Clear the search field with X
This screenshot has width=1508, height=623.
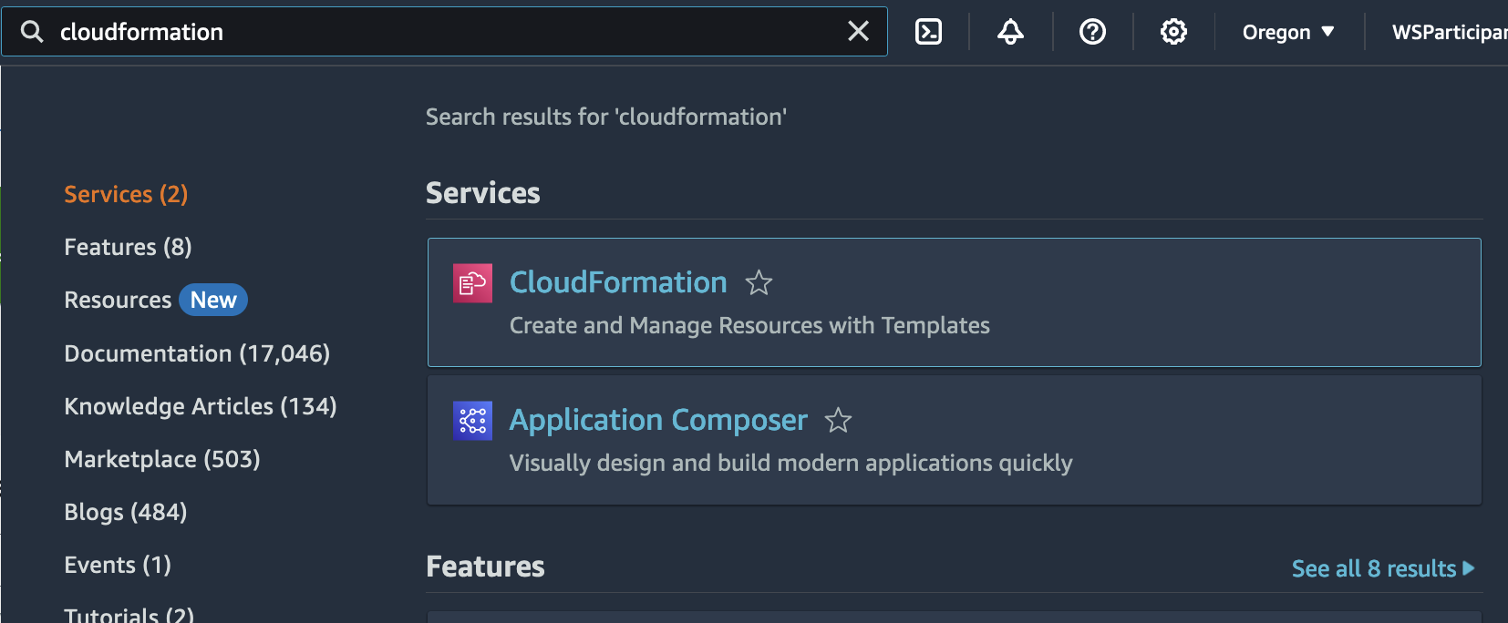coord(858,32)
